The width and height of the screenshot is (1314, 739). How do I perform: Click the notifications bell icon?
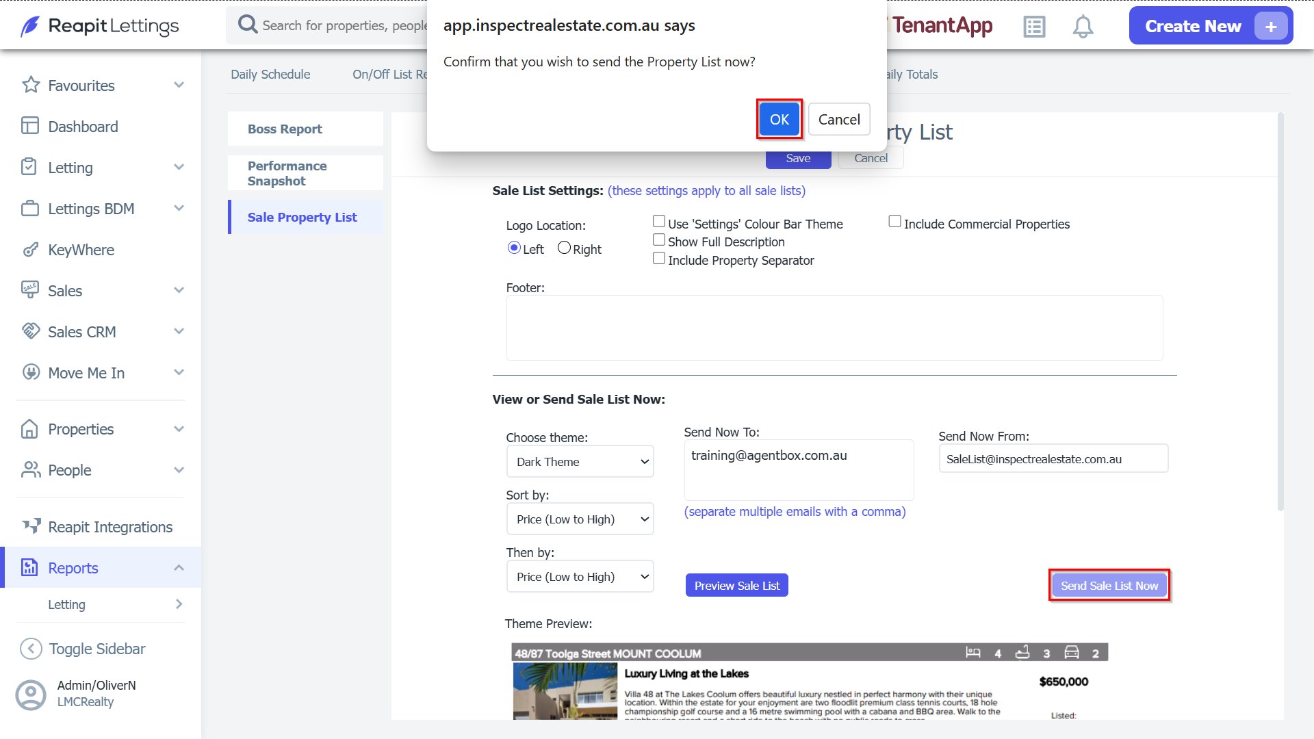point(1083,27)
